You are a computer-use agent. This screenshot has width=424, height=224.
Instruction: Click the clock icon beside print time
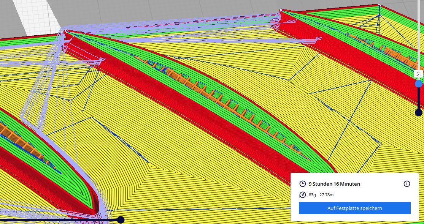tap(303, 184)
